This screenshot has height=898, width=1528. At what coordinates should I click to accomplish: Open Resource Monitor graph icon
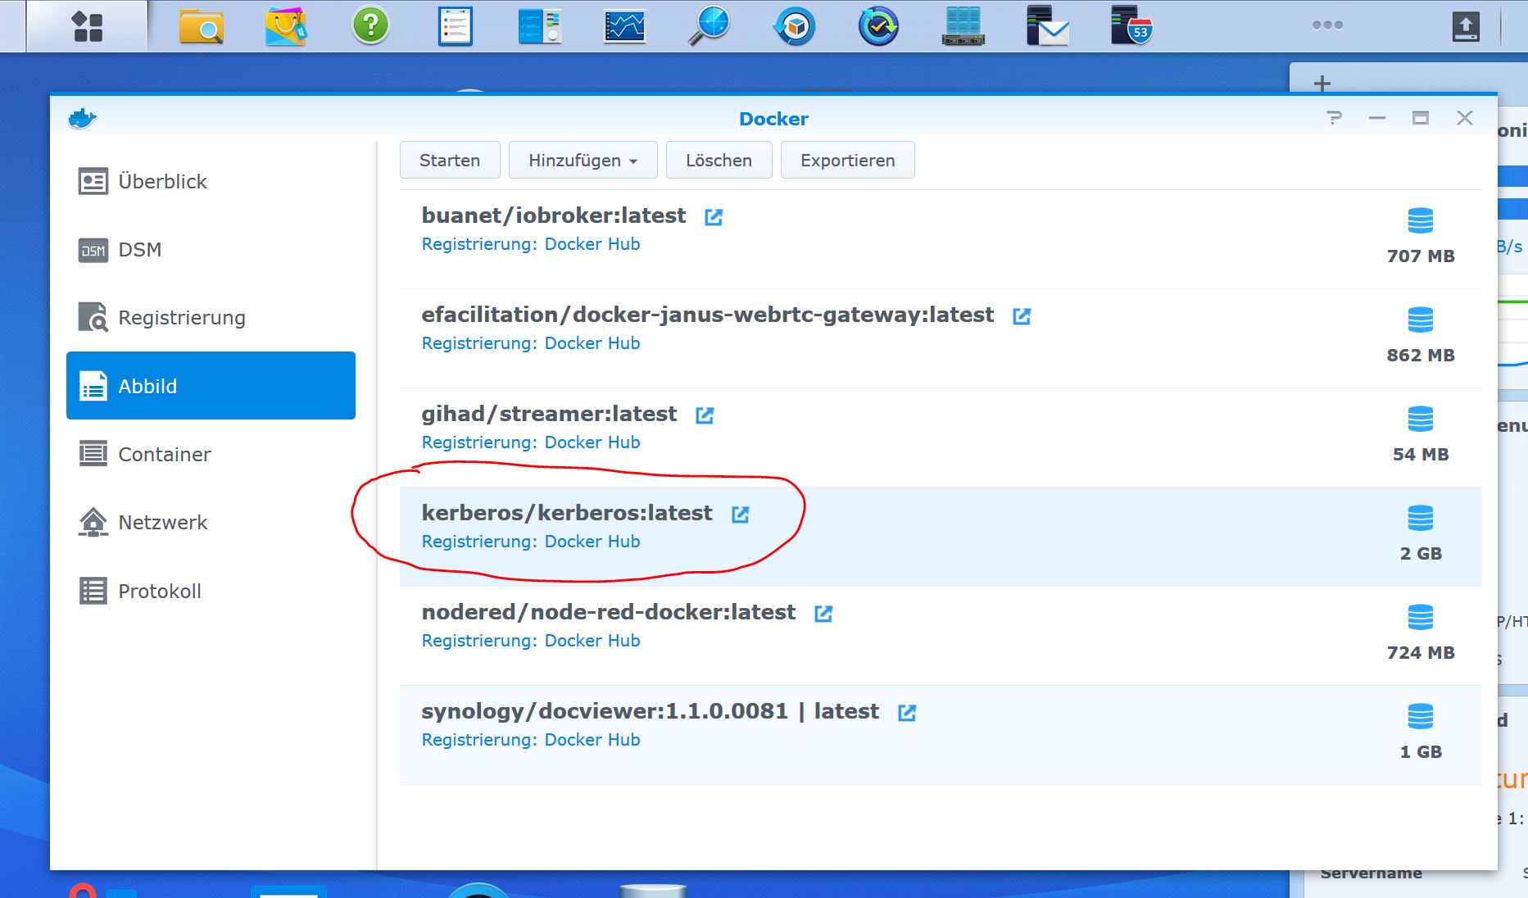(624, 26)
